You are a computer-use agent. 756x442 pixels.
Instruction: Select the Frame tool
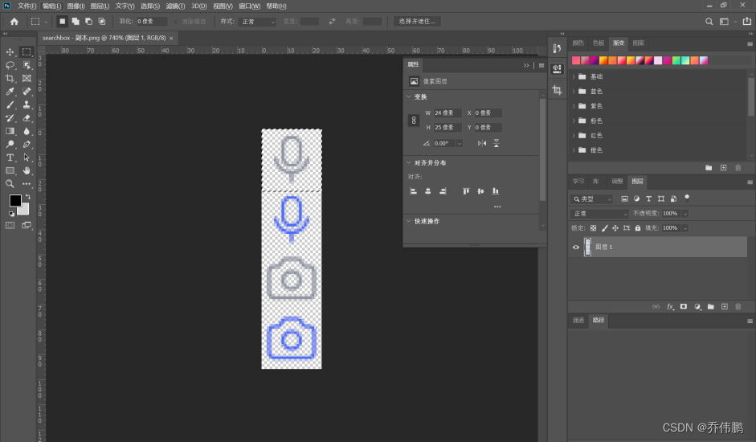click(x=27, y=78)
